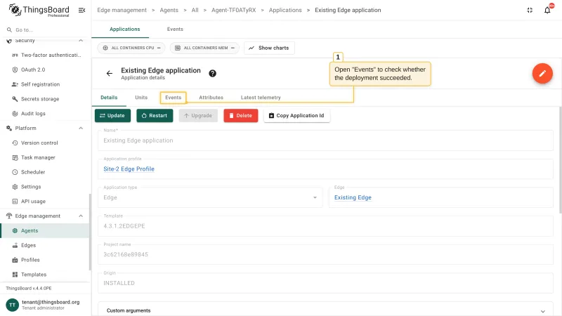Click the Origin field showing INSTALLED
The width and height of the screenshot is (562, 316).
[325, 283]
